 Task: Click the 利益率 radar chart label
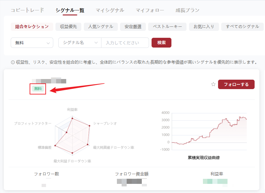pyautogui.click(x=72, y=110)
